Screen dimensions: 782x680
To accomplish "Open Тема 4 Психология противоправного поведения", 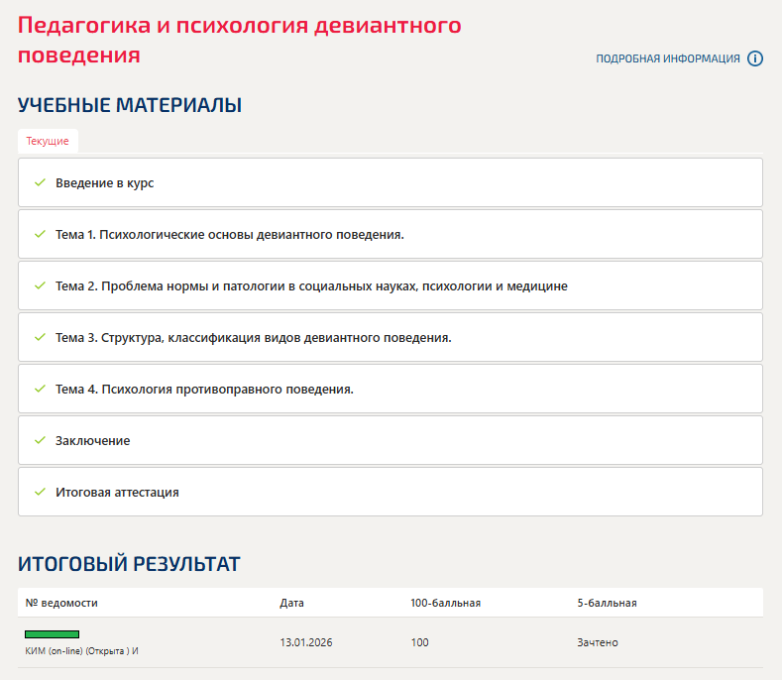I will (x=204, y=389).
